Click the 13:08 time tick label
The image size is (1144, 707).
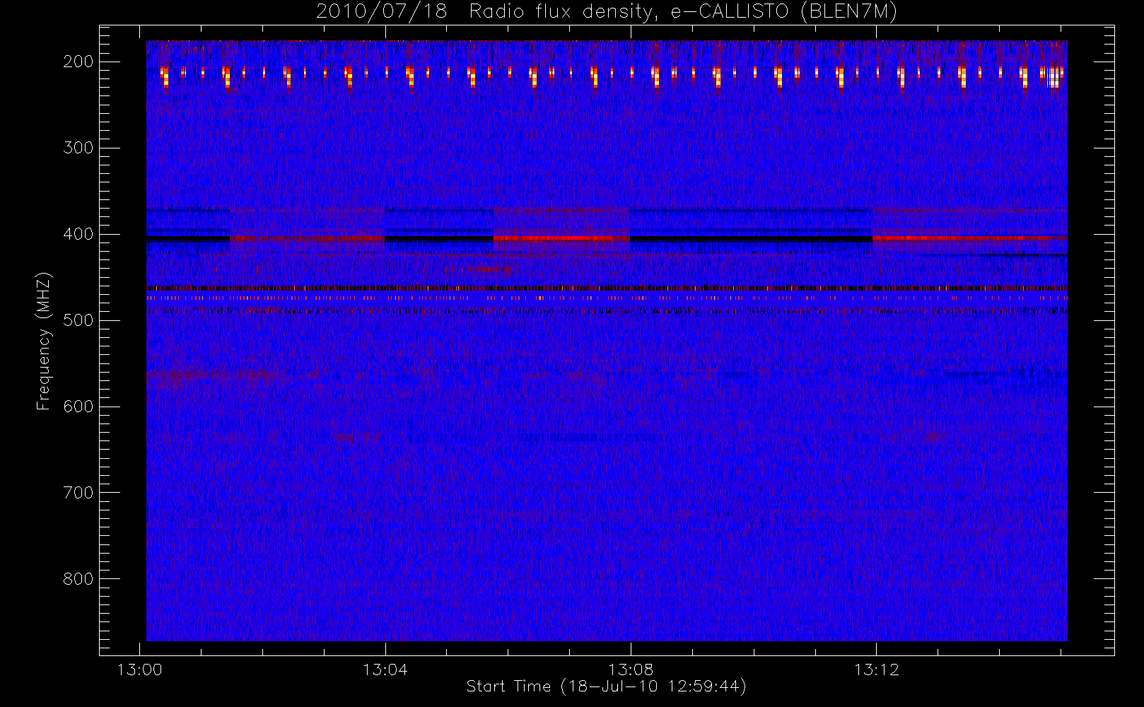[x=631, y=670]
